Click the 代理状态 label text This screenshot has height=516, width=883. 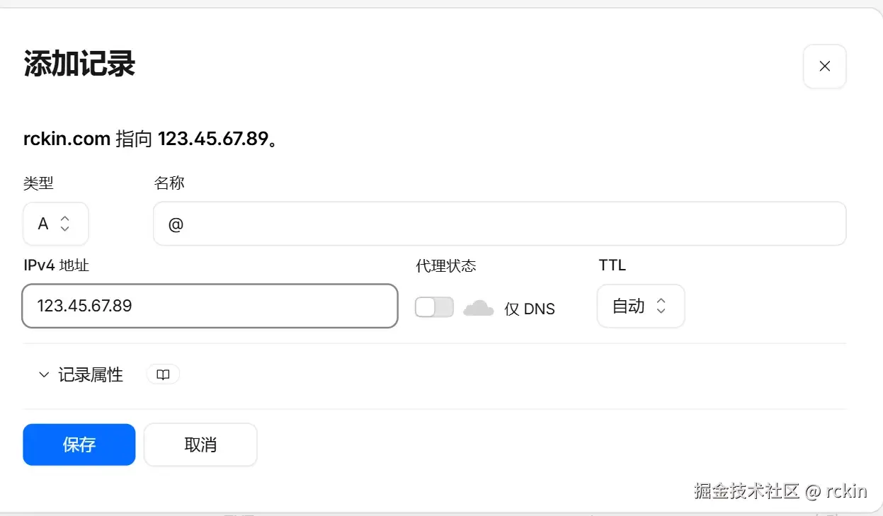click(446, 265)
